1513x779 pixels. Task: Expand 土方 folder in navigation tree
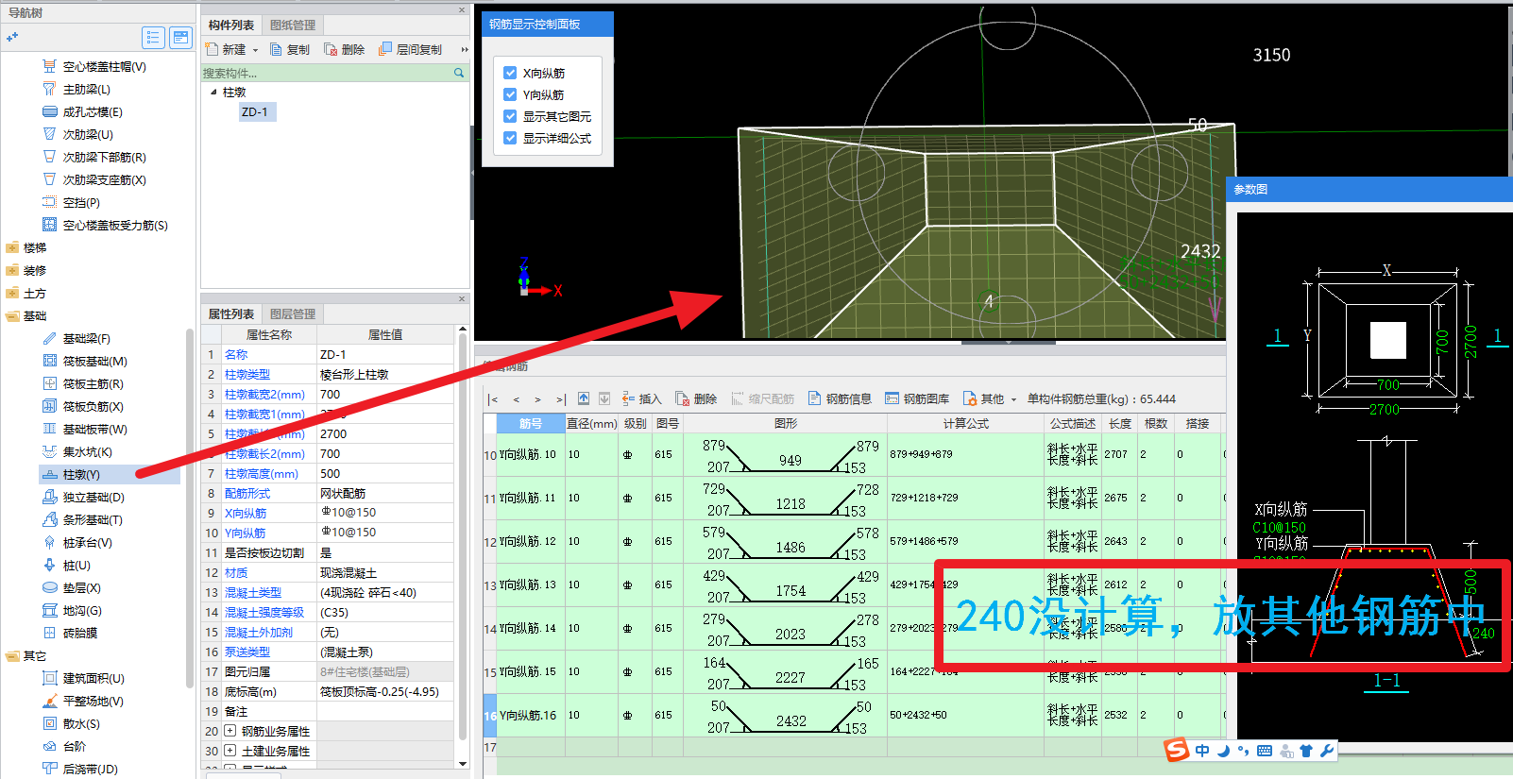point(12,294)
